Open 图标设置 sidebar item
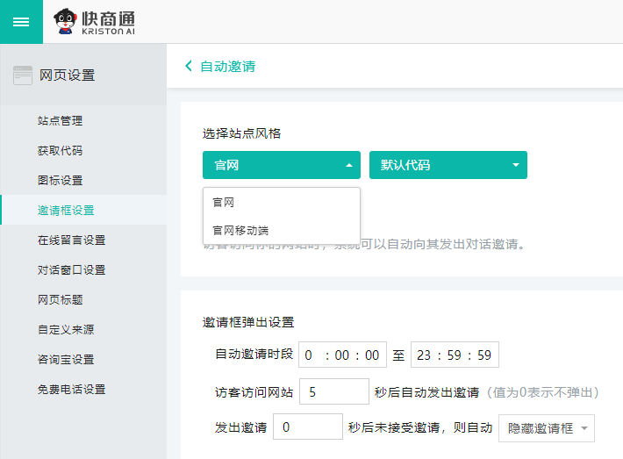The width and height of the screenshot is (623, 459). (x=61, y=181)
